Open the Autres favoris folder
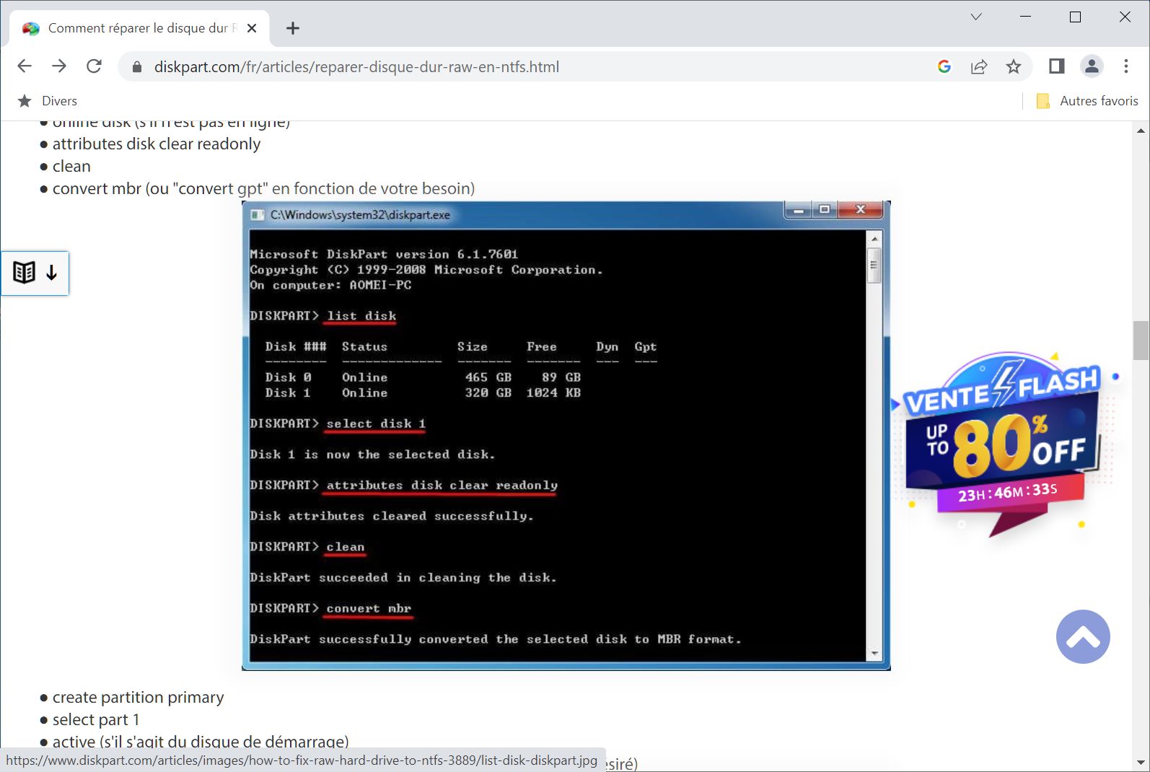 pyautogui.click(x=1087, y=101)
